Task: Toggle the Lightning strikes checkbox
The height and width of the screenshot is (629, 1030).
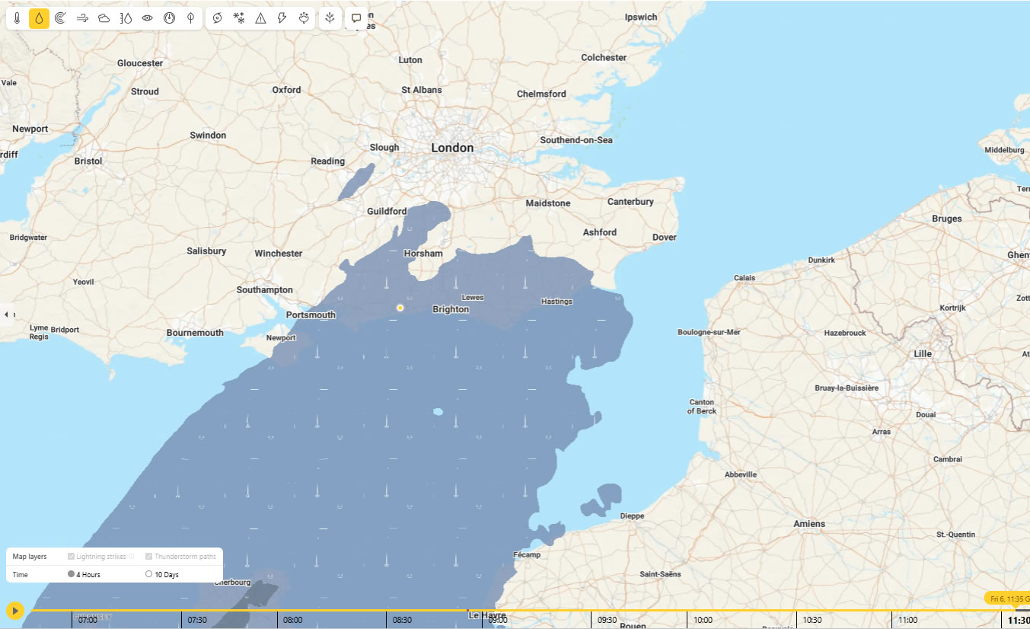Action: (72, 557)
